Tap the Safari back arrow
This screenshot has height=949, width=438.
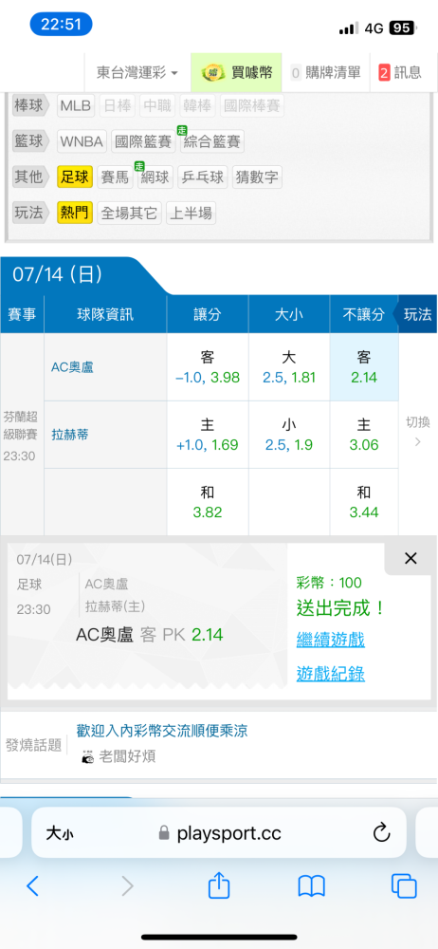32,886
